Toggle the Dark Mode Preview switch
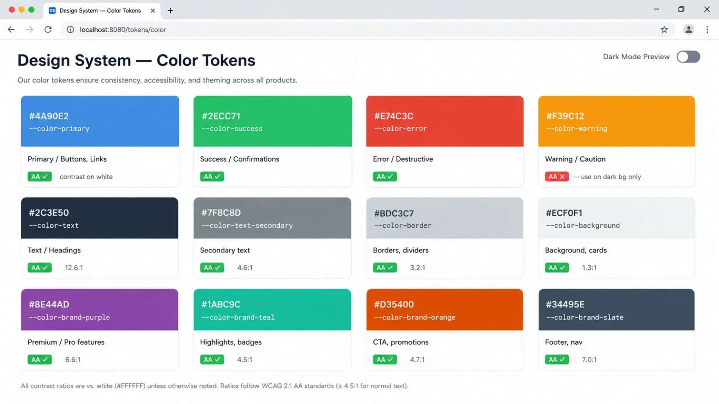 pos(688,57)
